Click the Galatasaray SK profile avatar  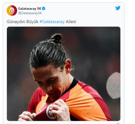pos(12,11)
